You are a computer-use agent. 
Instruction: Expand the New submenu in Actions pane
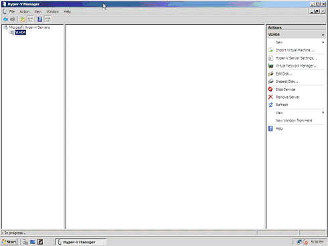[323, 42]
